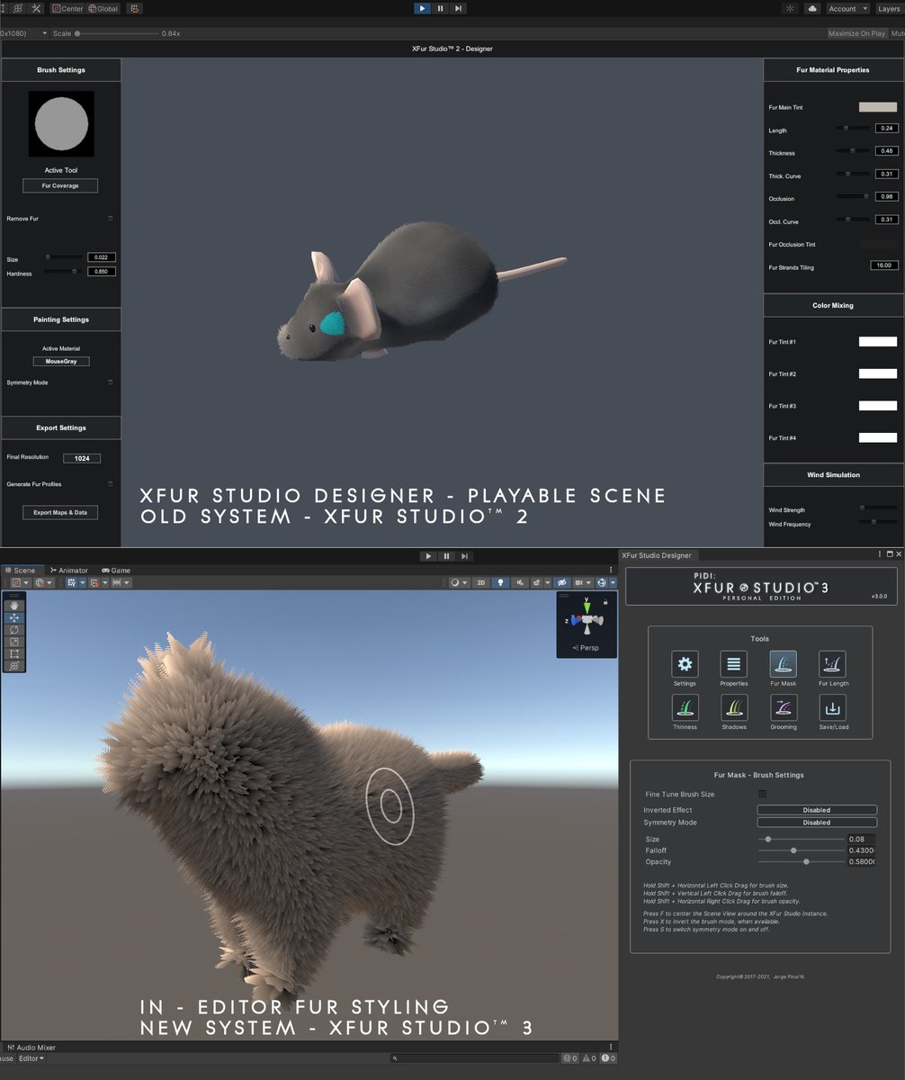
Task: Select the Rotate tool in Scene toolbar
Action: (13, 630)
